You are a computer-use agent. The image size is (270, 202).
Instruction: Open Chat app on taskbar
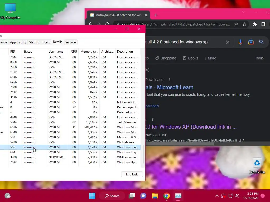[143, 196]
